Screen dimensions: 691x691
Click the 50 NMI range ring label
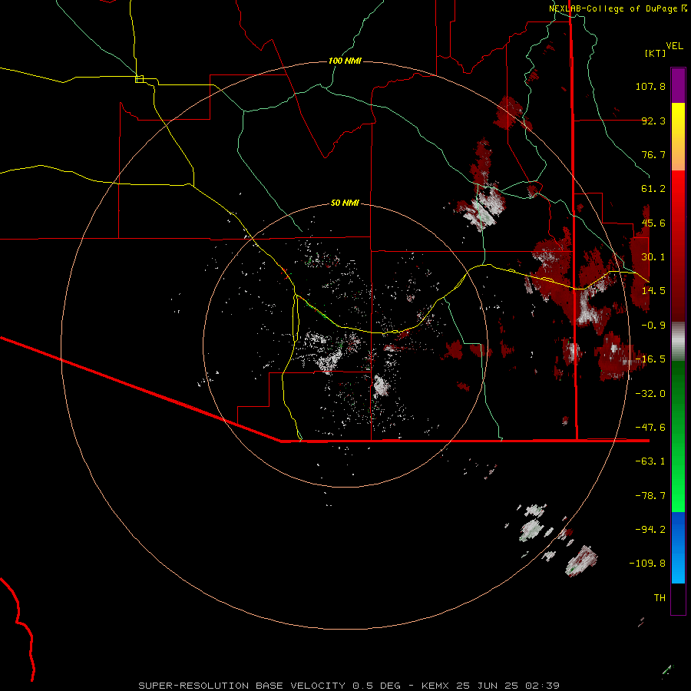[345, 203]
